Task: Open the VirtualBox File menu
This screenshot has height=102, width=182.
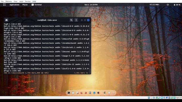Action: (2, 1)
